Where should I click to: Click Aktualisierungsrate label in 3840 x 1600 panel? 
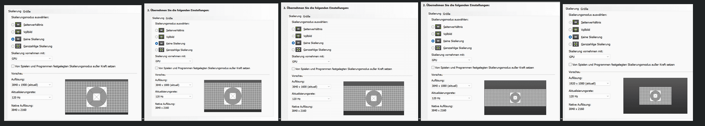point(303,93)
